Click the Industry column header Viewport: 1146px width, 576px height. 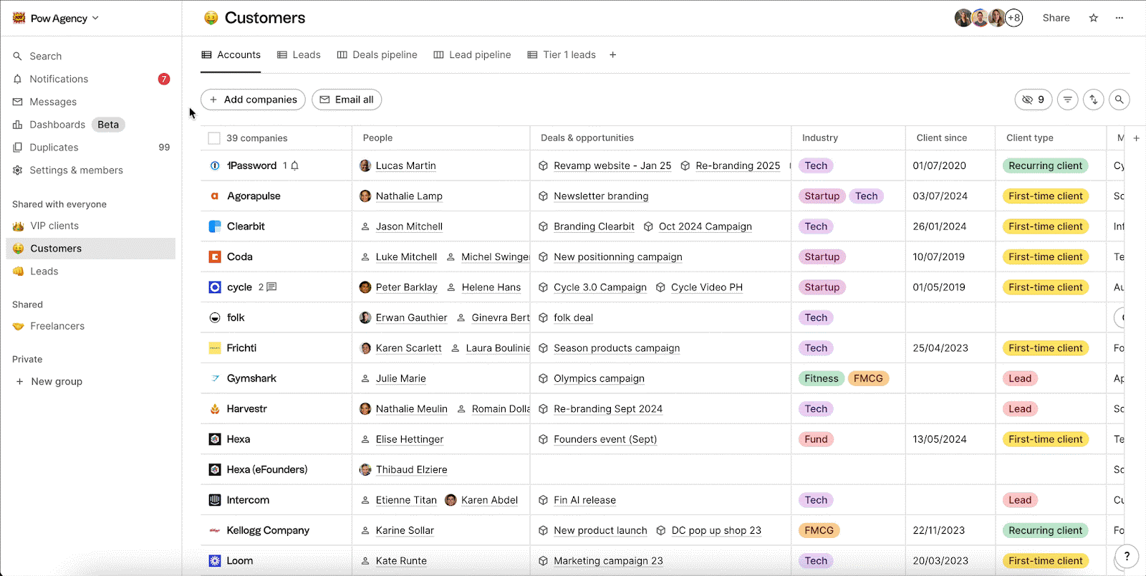coord(820,138)
